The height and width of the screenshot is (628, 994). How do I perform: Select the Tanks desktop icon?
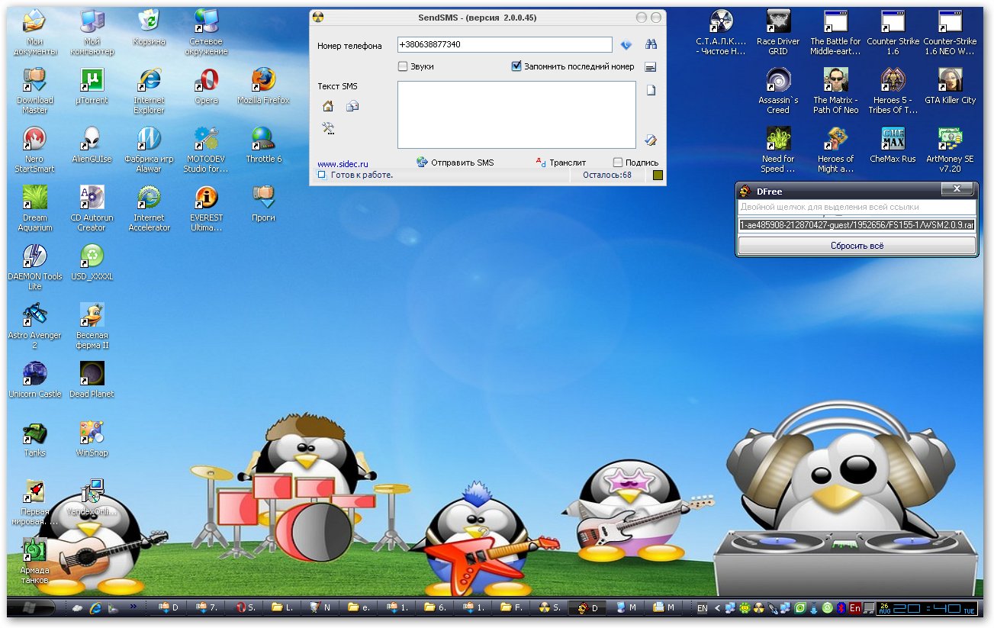point(34,439)
